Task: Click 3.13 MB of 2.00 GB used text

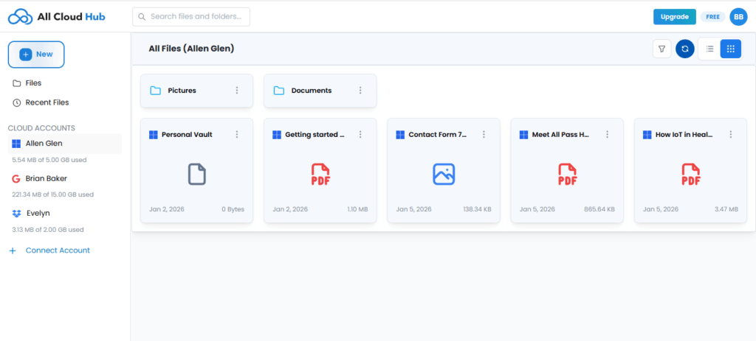Action: click(x=48, y=230)
